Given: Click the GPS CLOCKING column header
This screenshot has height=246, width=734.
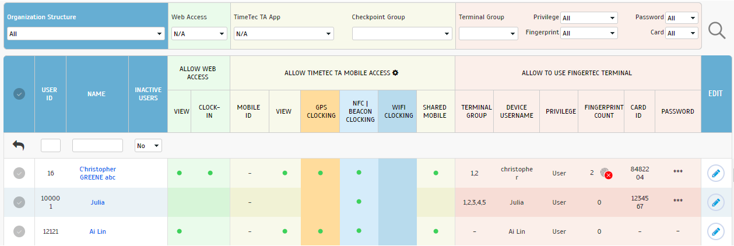Looking at the screenshot, I should pos(320,111).
